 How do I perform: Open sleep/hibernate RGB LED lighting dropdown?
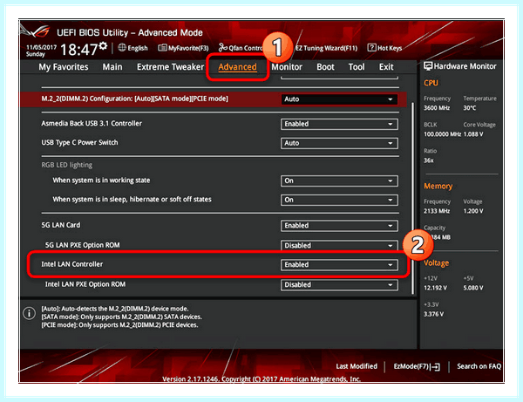coord(339,200)
